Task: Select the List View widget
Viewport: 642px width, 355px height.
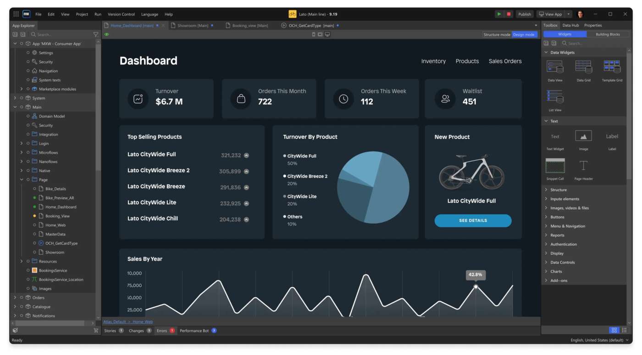Action: tap(555, 101)
